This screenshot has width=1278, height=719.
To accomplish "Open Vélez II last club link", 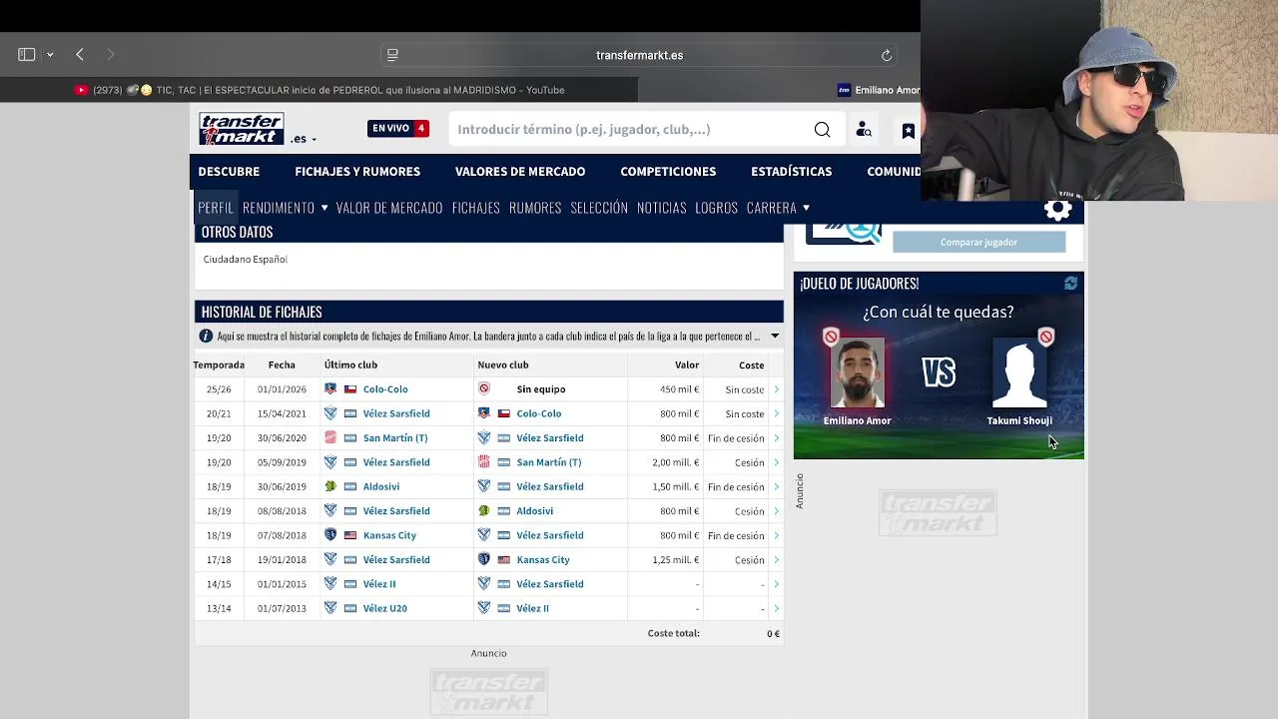I will tap(379, 584).
